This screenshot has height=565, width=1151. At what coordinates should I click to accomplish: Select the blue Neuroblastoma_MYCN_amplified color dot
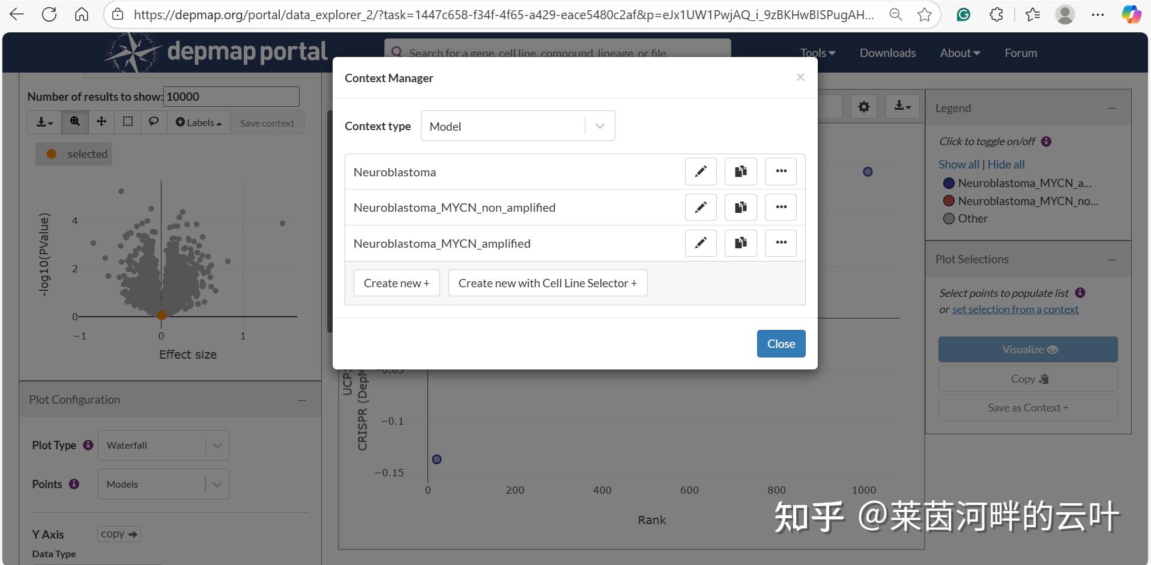(x=949, y=183)
